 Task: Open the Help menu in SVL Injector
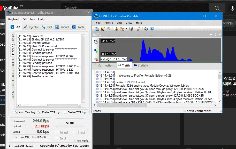(x=41, y=19)
